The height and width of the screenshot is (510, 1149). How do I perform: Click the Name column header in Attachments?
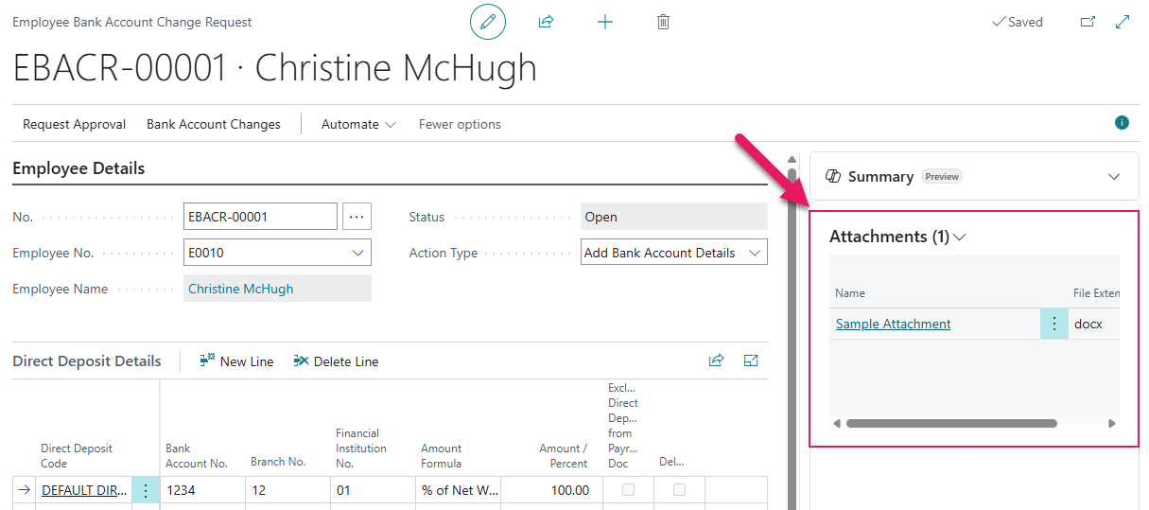pyautogui.click(x=850, y=293)
